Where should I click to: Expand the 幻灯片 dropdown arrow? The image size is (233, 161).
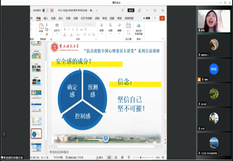coord(57,34)
